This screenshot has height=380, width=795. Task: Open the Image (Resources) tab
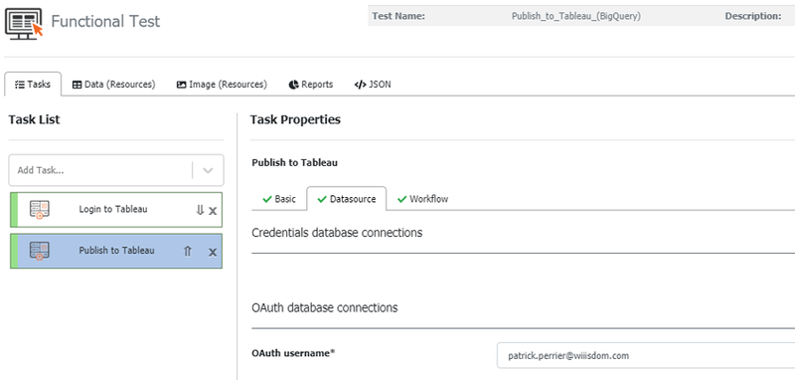(x=222, y=85)
